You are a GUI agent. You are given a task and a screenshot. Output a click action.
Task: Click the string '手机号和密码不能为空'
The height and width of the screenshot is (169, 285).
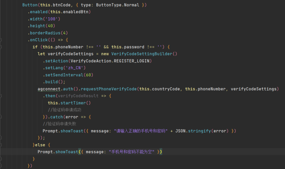(x=132, y=152)
